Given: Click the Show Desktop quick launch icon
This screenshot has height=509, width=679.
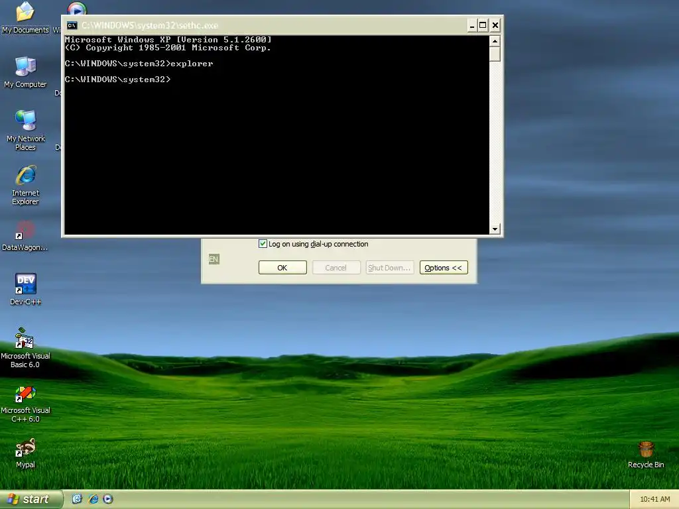Looking at the screenshot, I should (x=77, y=499).
